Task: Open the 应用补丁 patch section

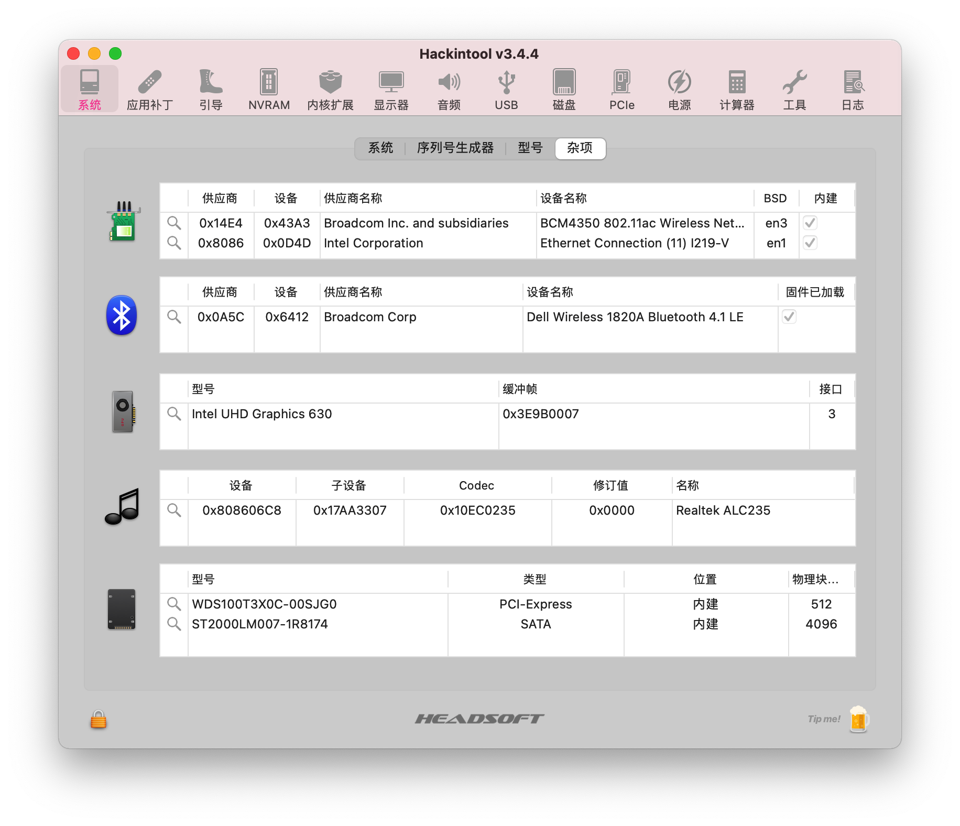Action: point(150,90)
